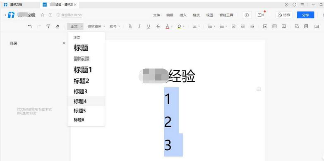Click the insert table icon
Viewport: 324px width, 161px height.
tap(274, 26)
